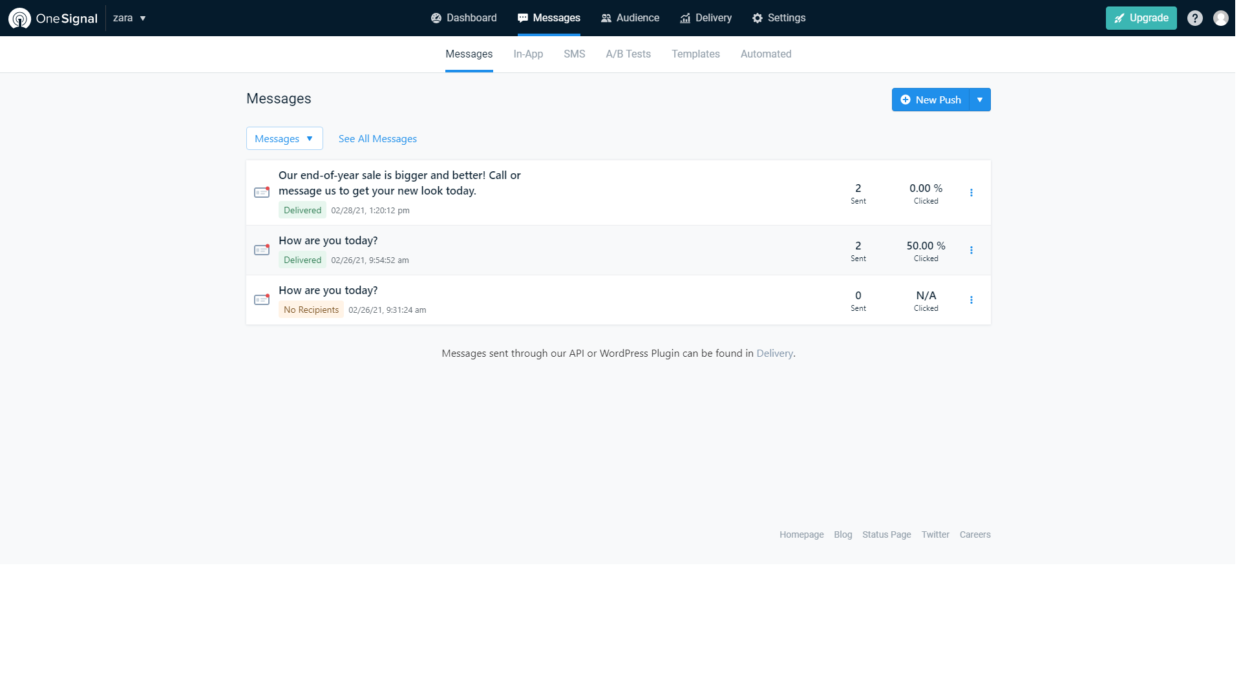This screenshot has height=698, width=1241.
Task: Open the Messages filter dropdown
Action: pos(284,138)
